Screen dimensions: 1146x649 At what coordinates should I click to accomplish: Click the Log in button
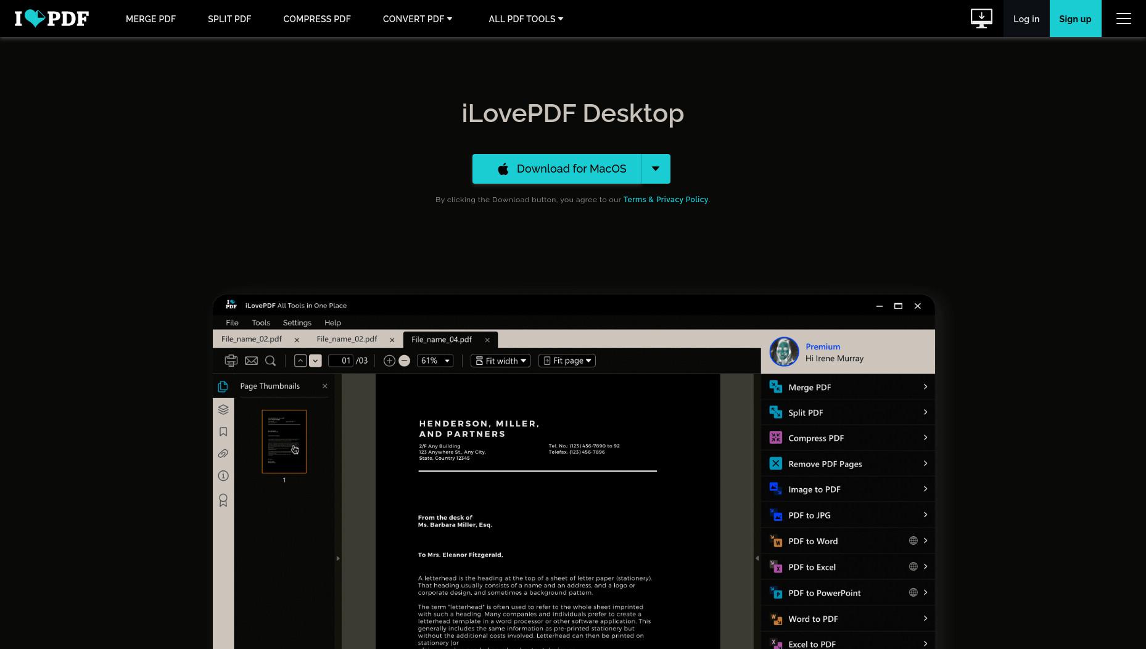click(1026, 18)
